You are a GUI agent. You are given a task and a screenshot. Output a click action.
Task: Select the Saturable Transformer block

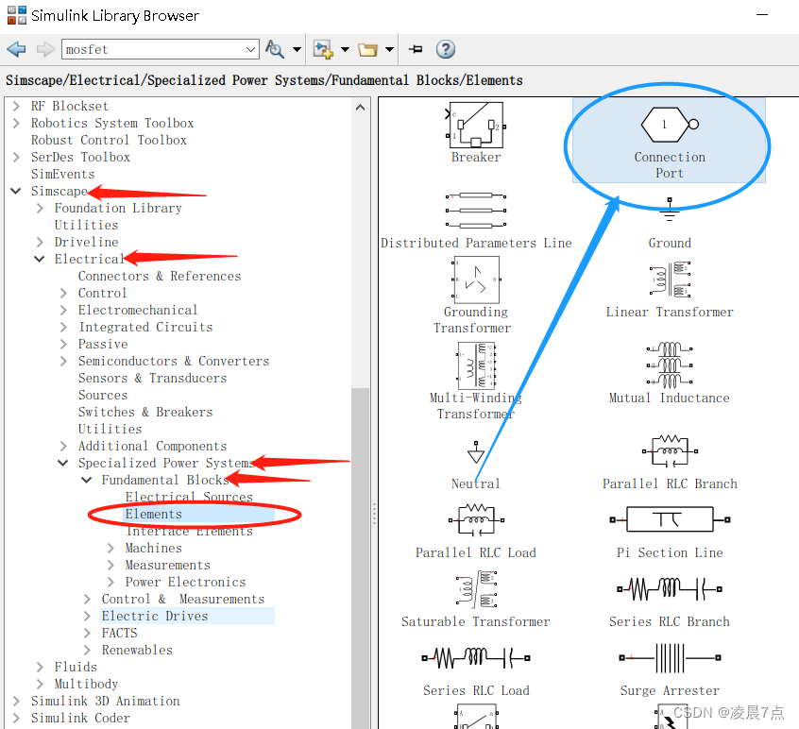(x=476, y=589)
